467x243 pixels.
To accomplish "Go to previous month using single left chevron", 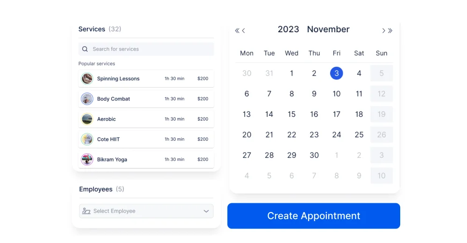I will [244, 30].
